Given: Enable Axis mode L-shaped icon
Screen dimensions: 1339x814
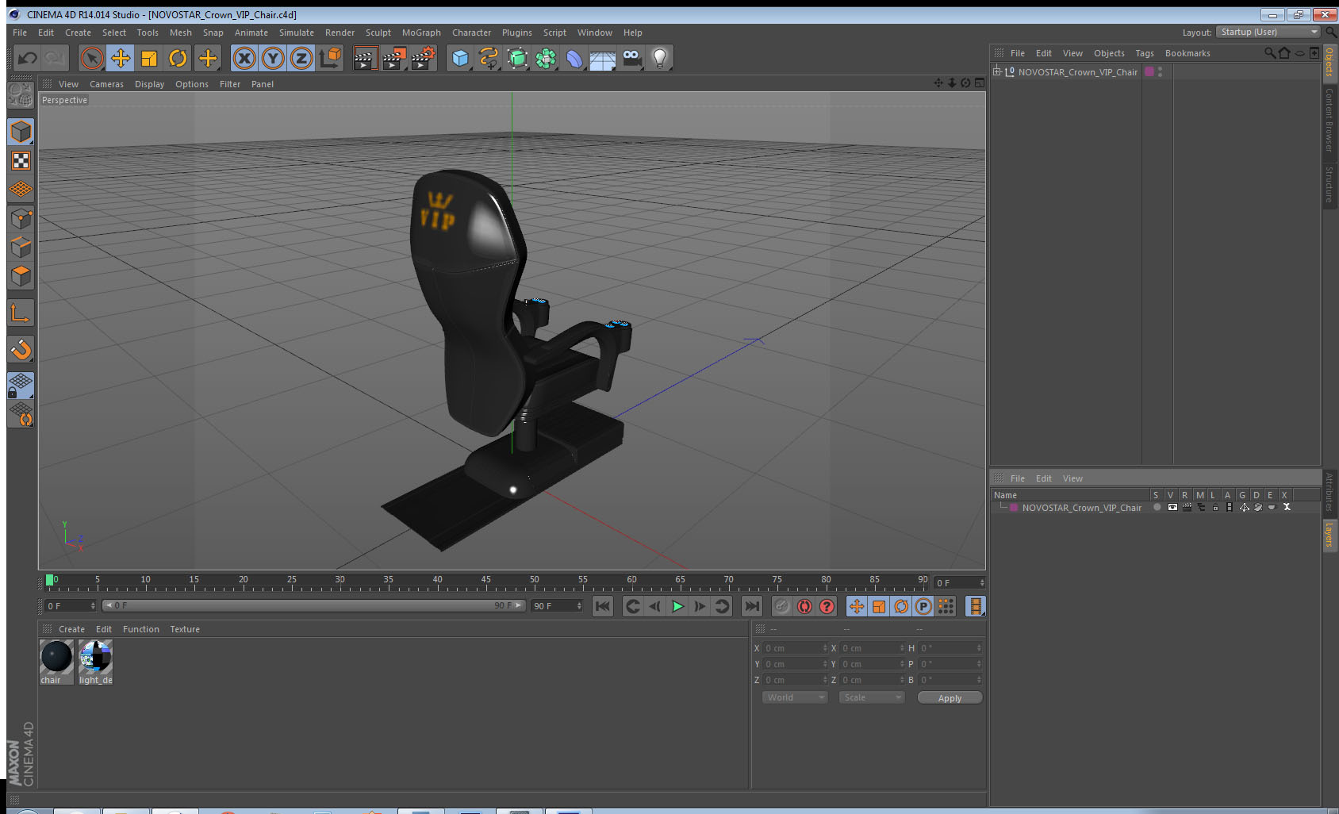Looking at the screenshot, I should [21, 313].
